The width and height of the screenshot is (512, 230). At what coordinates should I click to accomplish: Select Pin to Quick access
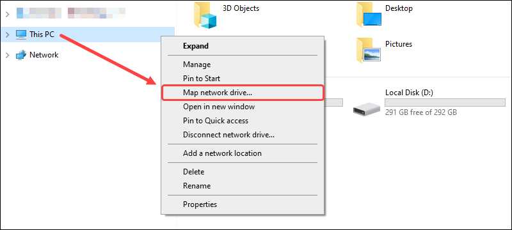click(x=243, y=121)
